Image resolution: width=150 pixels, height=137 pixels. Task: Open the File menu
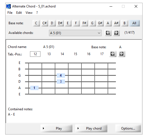10,13
